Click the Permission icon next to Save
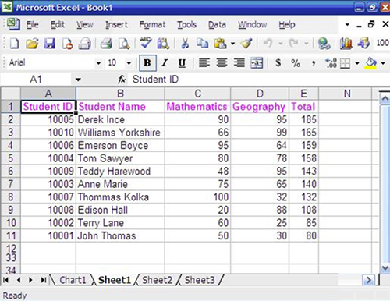Screen dimensions: 390x301 pyautogui.click(x=67, y=43)
